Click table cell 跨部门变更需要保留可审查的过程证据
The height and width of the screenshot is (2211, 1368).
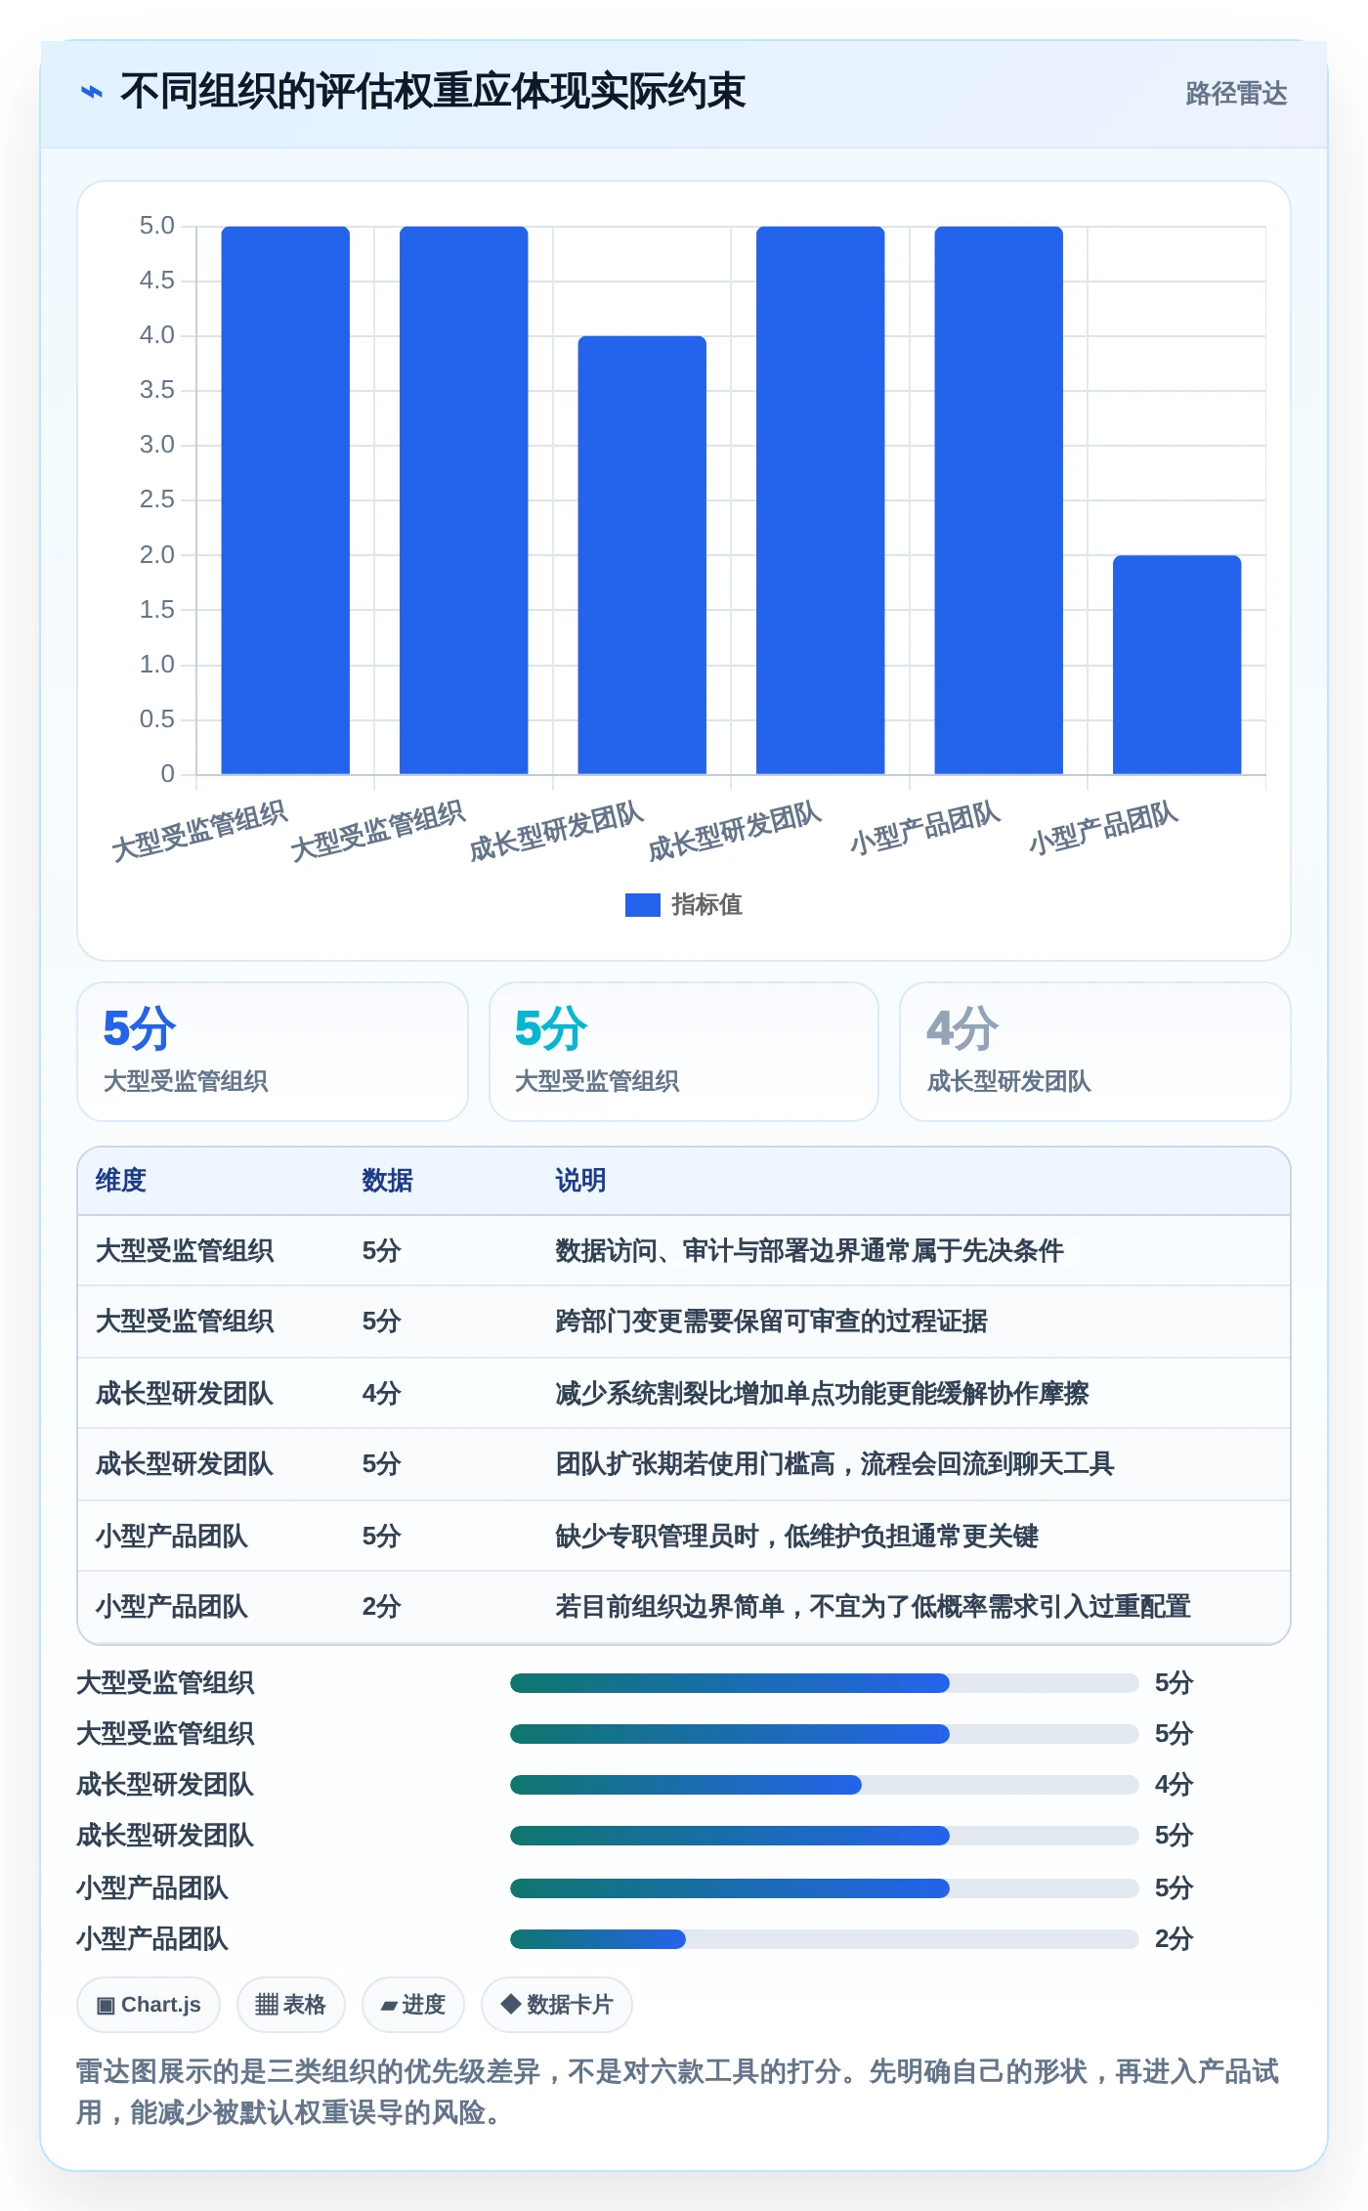coord(771,1321)
